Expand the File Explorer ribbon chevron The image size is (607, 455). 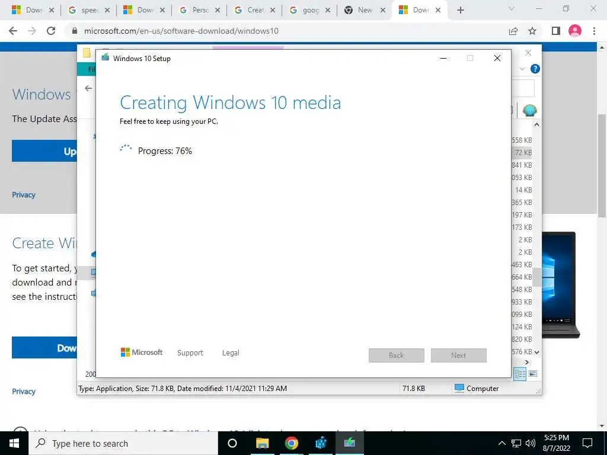tap(522, 69)
